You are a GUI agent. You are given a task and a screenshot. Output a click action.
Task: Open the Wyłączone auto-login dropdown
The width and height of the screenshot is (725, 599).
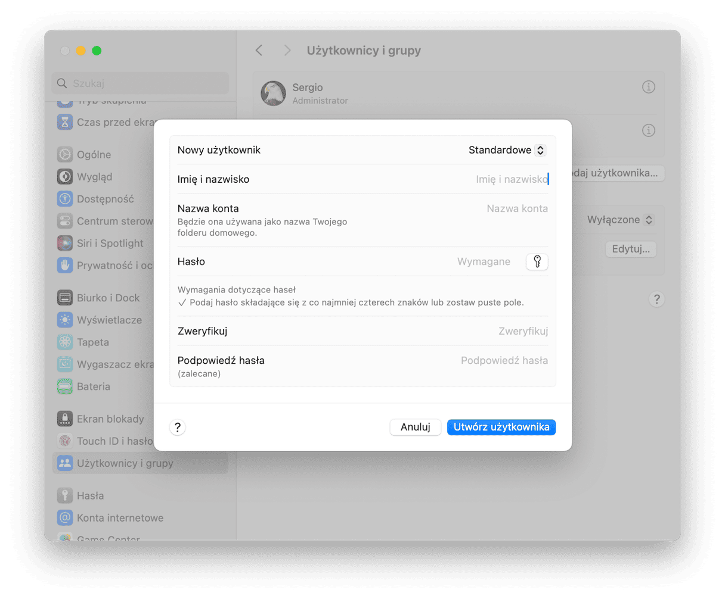point(620,220)
